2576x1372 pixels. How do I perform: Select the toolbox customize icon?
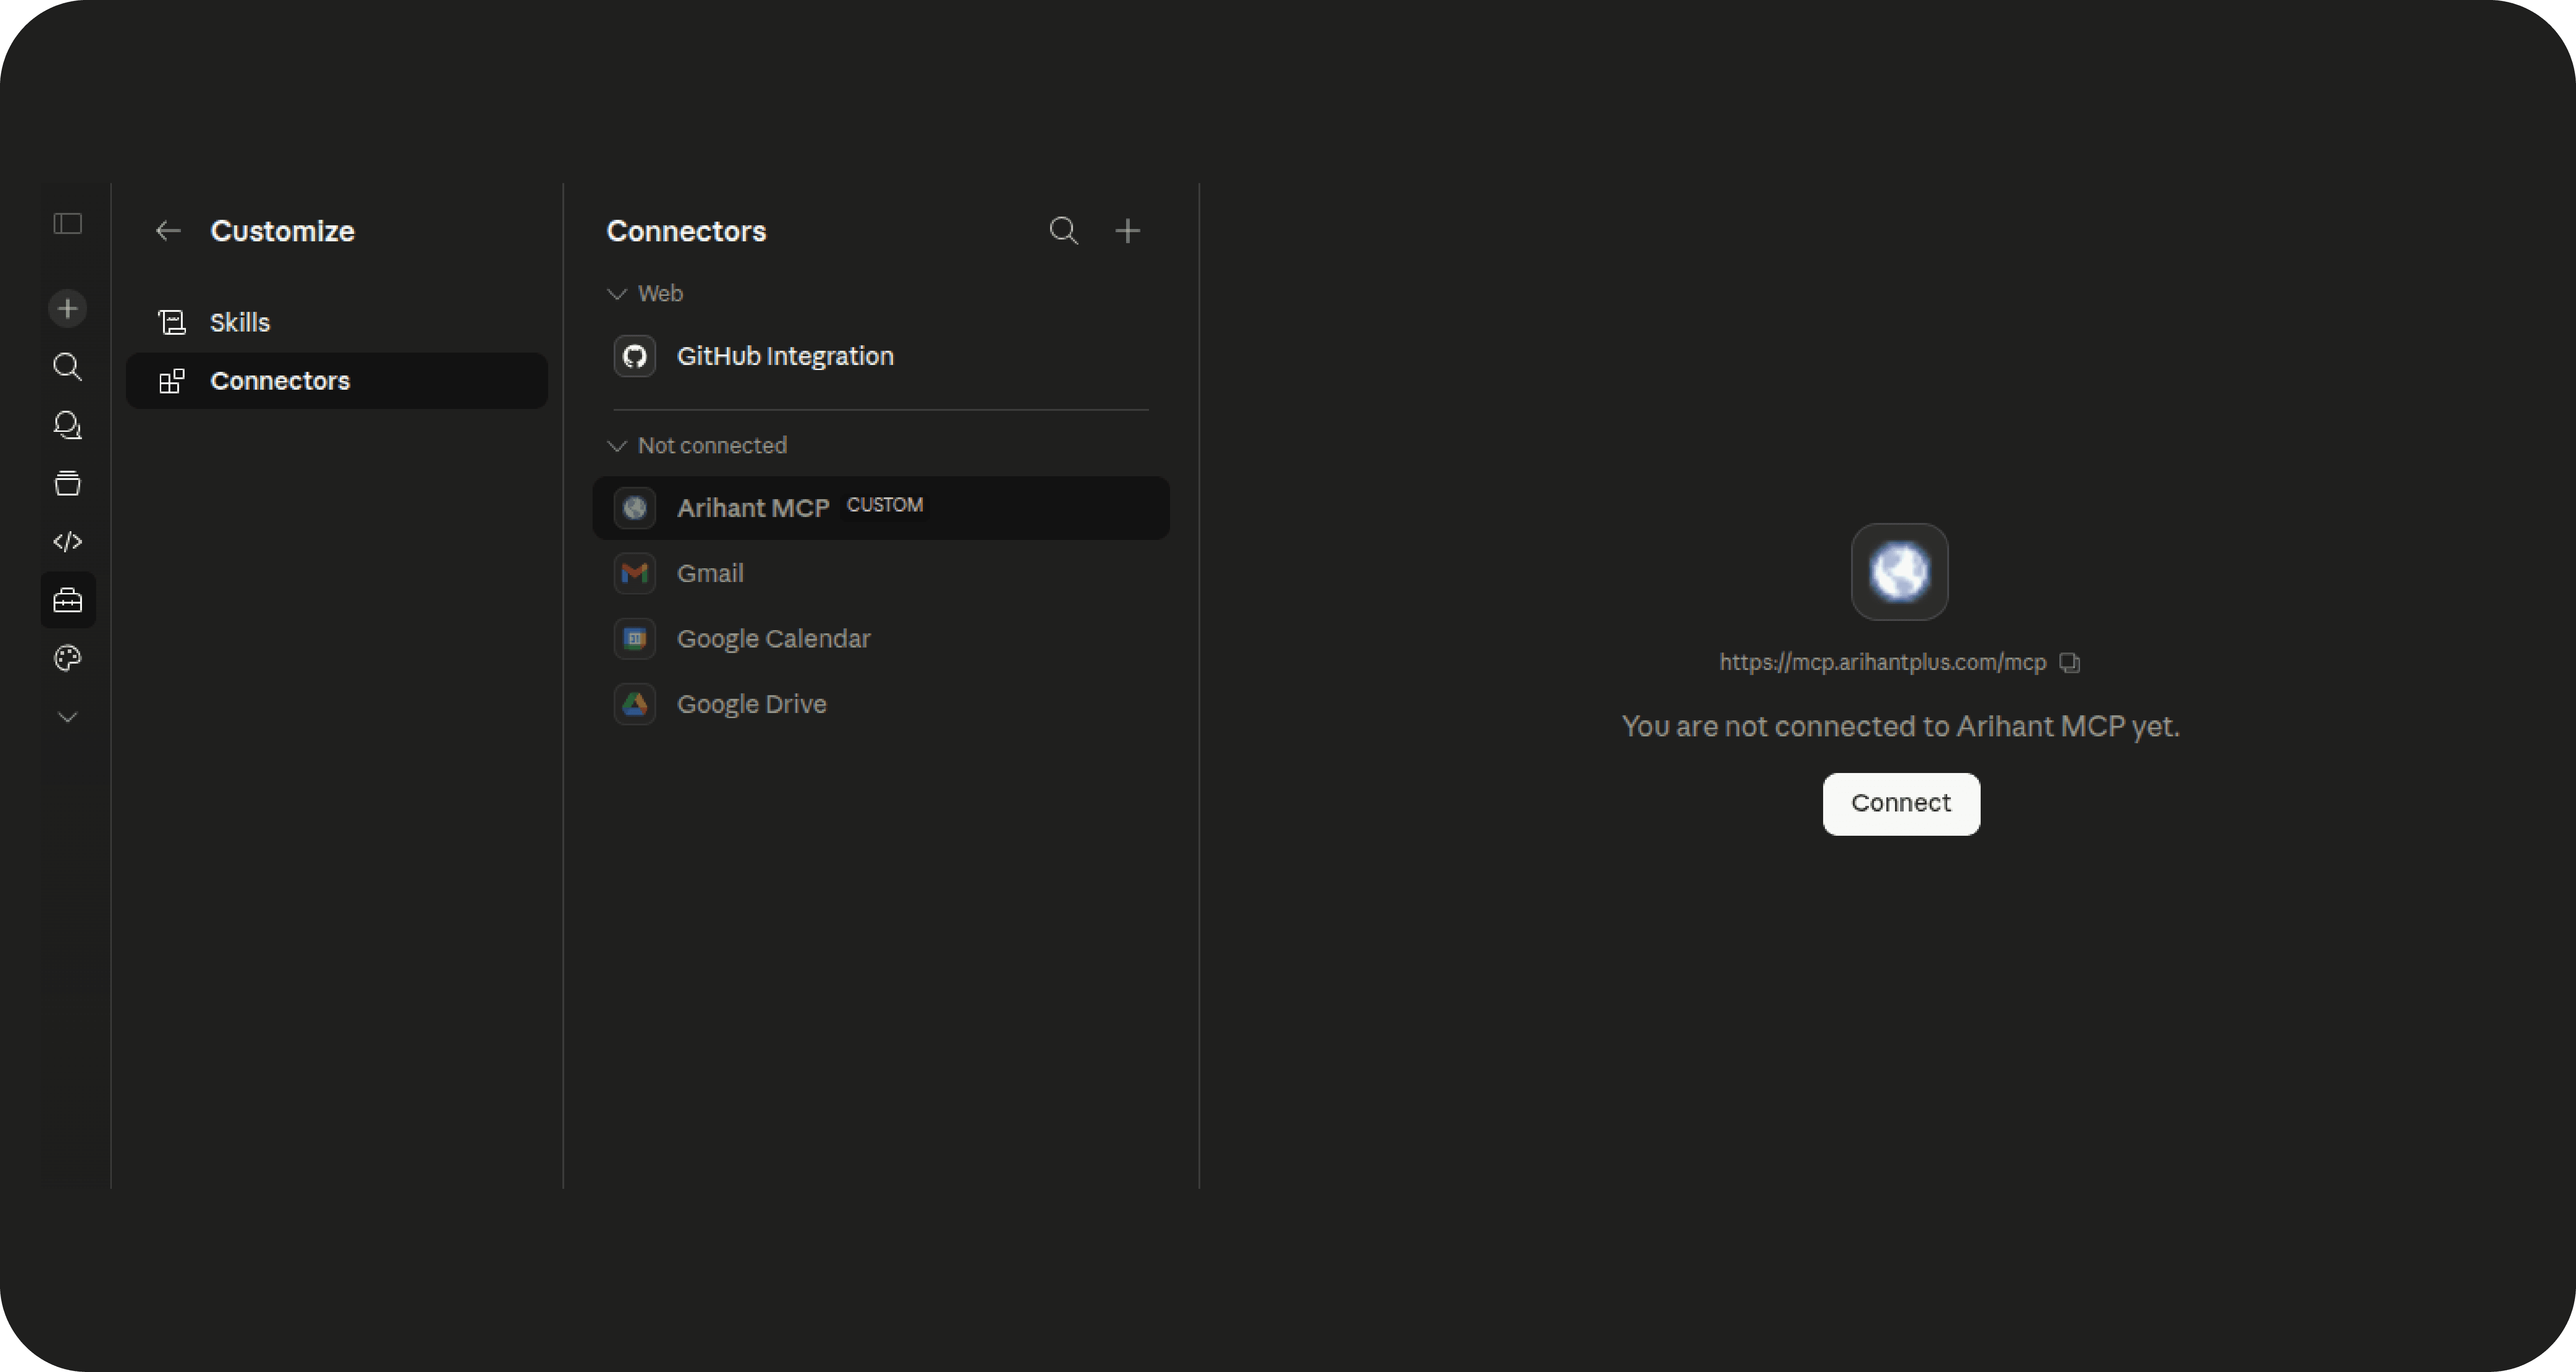point(67,600)
